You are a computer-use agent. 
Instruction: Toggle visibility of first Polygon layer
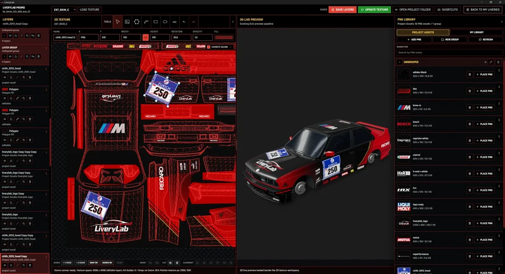pyautogui.click(x=5, y=98)
